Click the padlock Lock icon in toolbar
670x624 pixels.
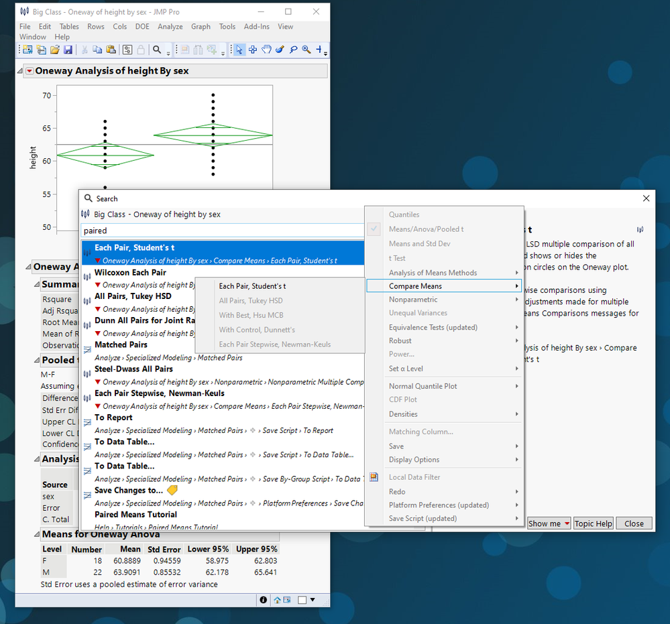pos(141,50)
